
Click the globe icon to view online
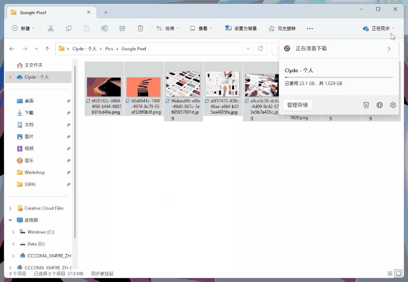[380, 105]
